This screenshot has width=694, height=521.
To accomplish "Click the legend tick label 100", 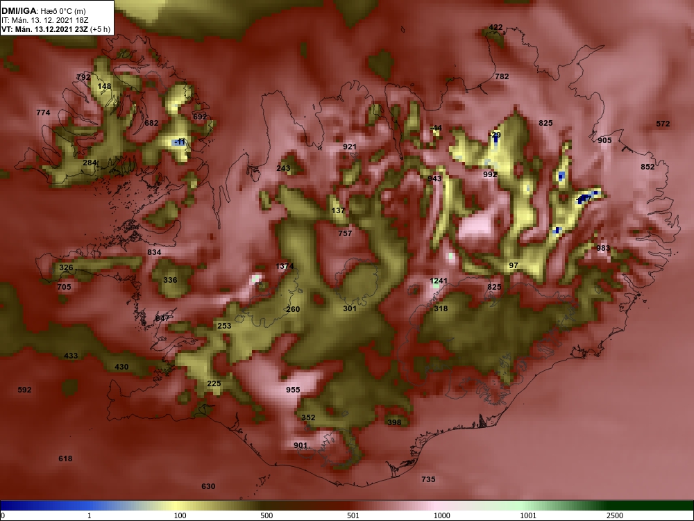I will (x=180, y=515).
